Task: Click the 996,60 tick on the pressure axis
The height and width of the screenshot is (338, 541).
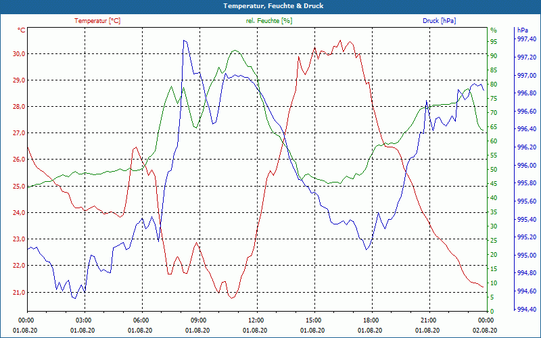Action: tap(527, 111)
